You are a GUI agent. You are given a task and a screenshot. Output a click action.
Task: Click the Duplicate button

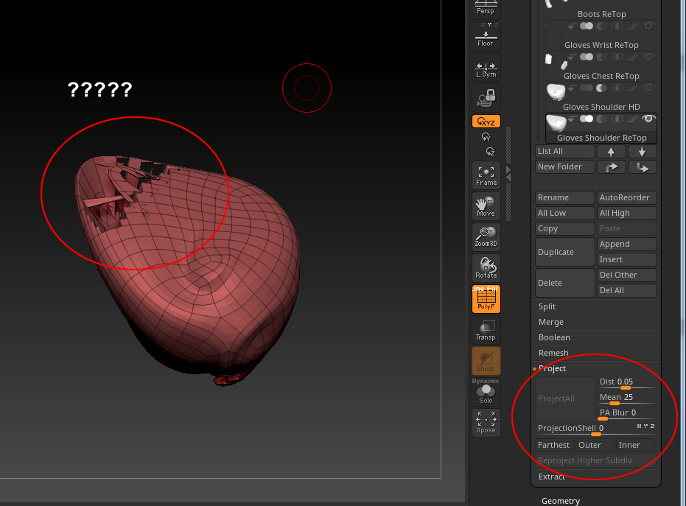(x=565, y=252)
